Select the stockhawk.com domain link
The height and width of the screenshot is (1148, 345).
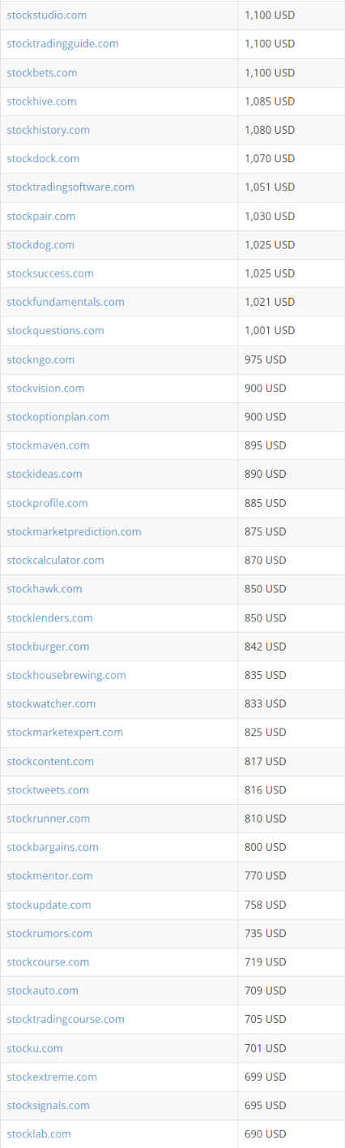coord(45,589)
